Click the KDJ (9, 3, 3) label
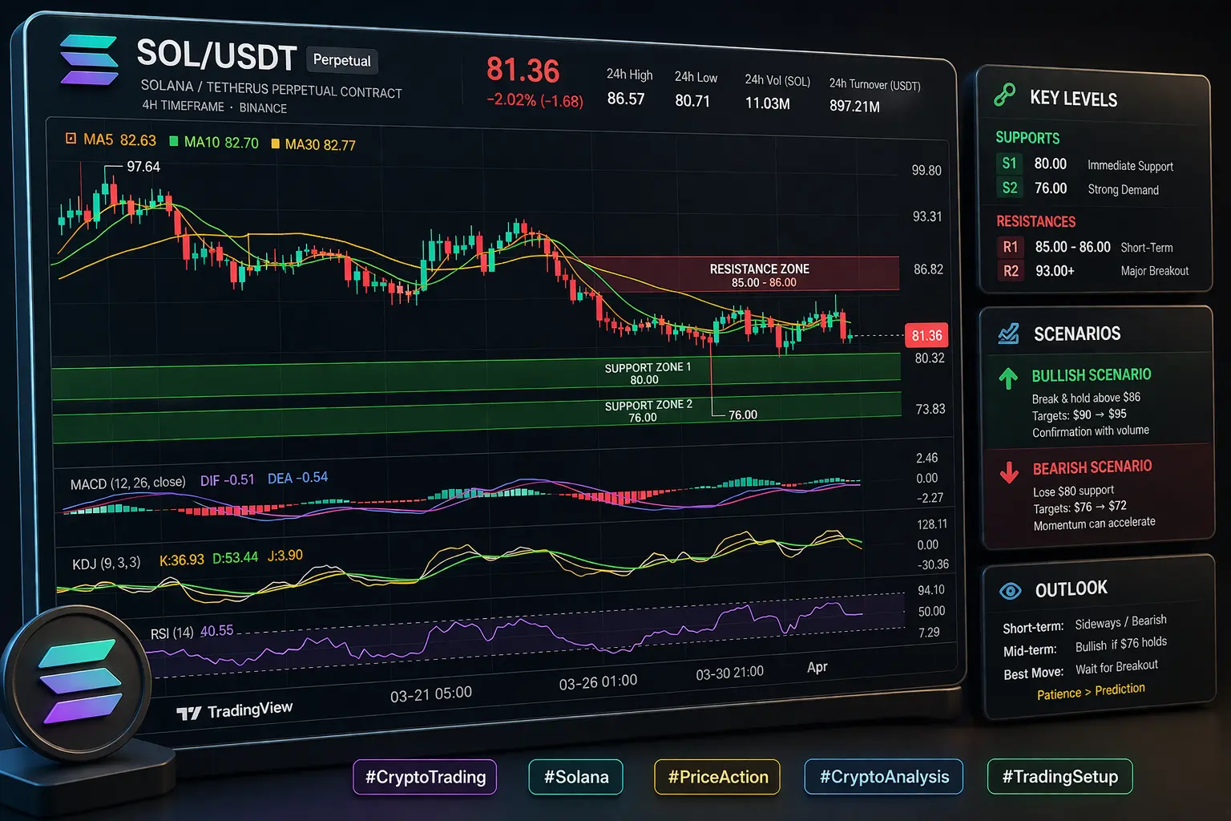Image resolution: width=1231 pixels, height=821 pixels. [x=106, y=564]
